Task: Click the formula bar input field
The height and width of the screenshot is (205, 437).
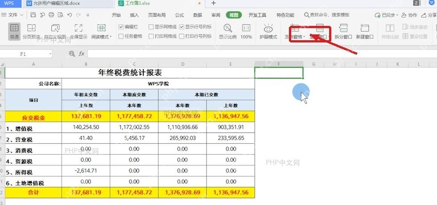Action: 262,54
